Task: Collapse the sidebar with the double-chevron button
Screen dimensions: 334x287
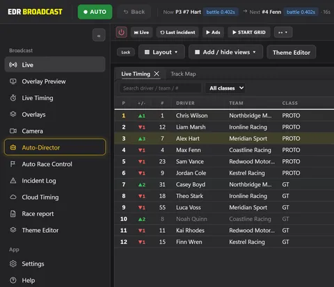Action: (x=99, y=35)
